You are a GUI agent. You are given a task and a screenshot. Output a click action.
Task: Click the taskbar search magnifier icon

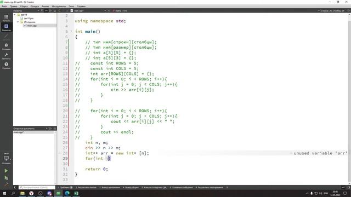point(13,193)
